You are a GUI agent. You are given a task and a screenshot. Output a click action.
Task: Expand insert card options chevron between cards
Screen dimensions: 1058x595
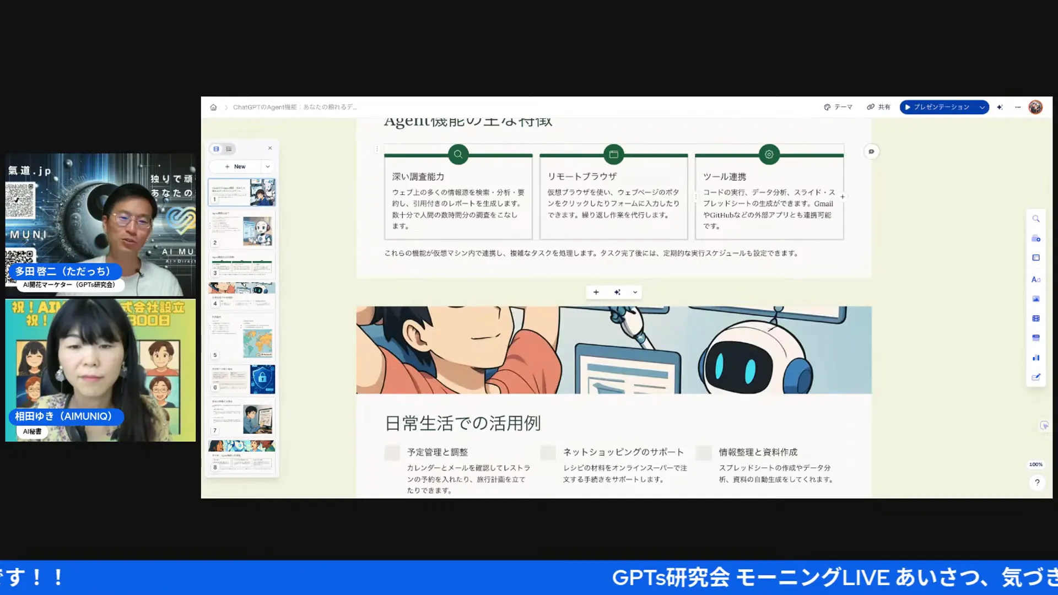(x=635, y=293)
